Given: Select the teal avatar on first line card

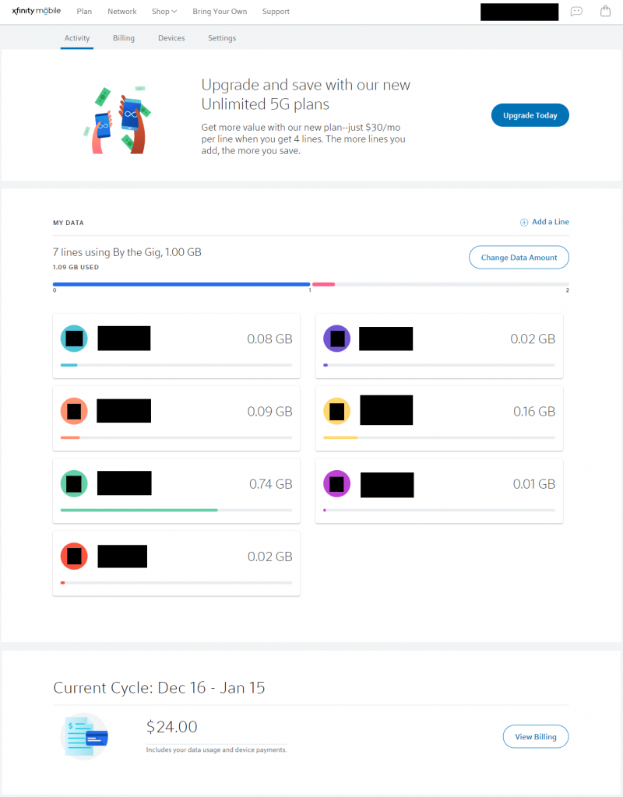Looking at the screenshot, I should [x=74, y=338].
